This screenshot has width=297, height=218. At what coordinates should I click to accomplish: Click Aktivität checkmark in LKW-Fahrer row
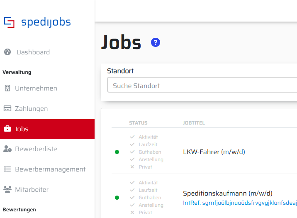(x=132, y=137)
